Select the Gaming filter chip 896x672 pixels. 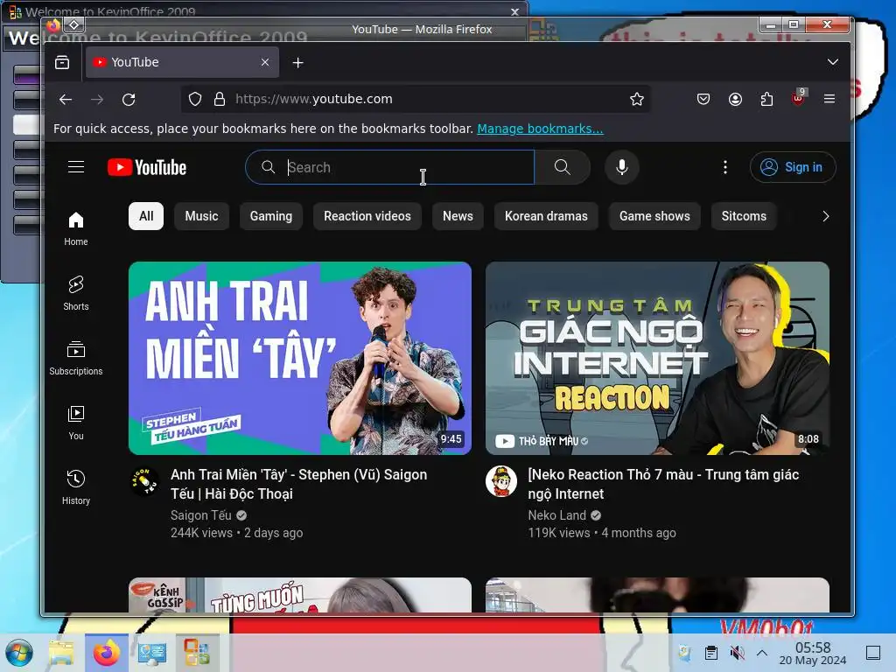point(271,216)
